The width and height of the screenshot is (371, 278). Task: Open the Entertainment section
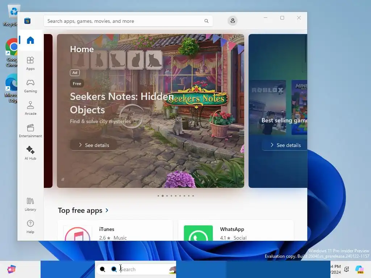pyautogui.click(x=30, y=131)
